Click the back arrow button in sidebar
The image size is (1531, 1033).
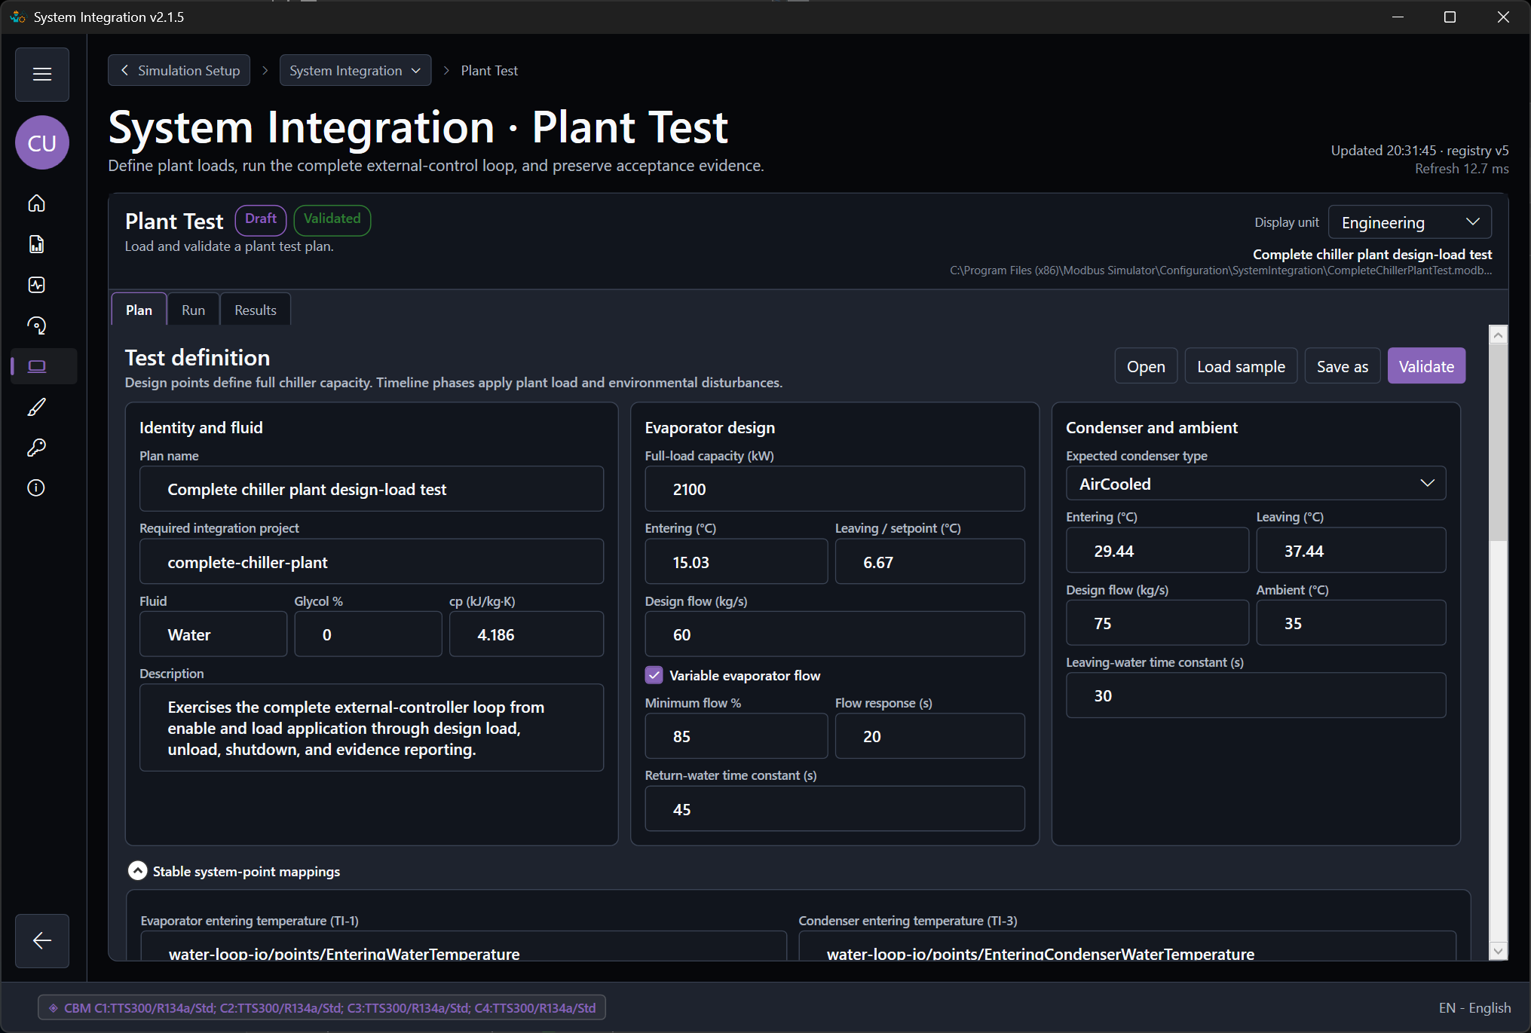click(42, 940)
